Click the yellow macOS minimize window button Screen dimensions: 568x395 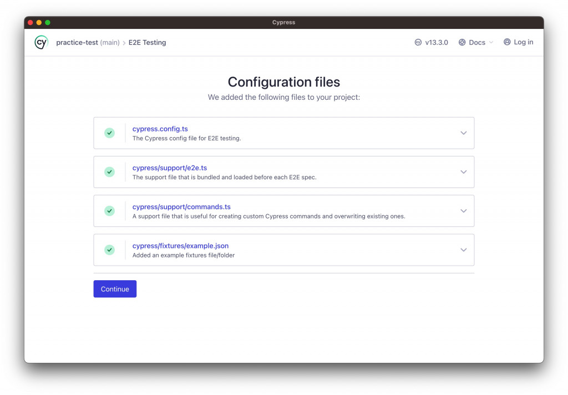point(39,22)
